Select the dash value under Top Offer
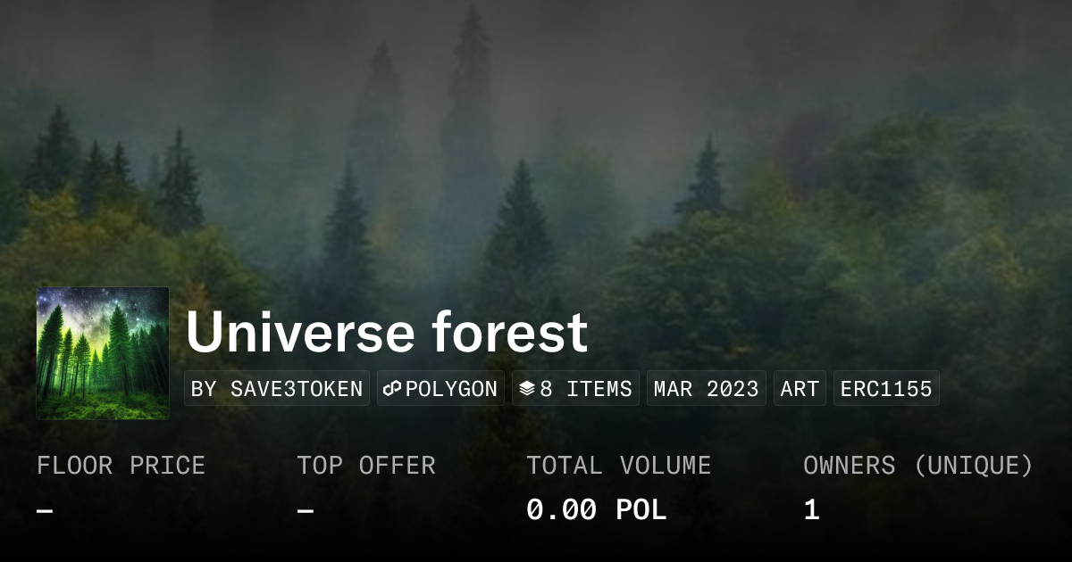 coord(306,510)
